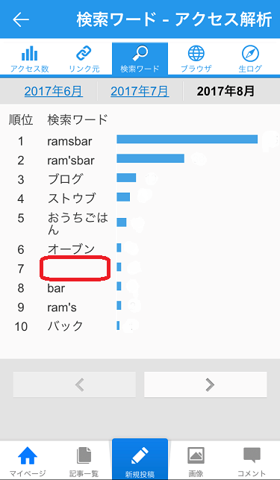
Task: View 2017年7月 statistics link
Action: 140,91
